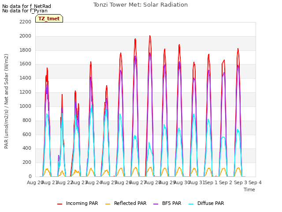Select the Diffuse PAR legend label
Viewport: 282px width, 212px height.
pos(211,203)
